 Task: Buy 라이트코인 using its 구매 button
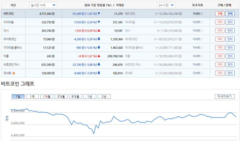coord(220,39)
